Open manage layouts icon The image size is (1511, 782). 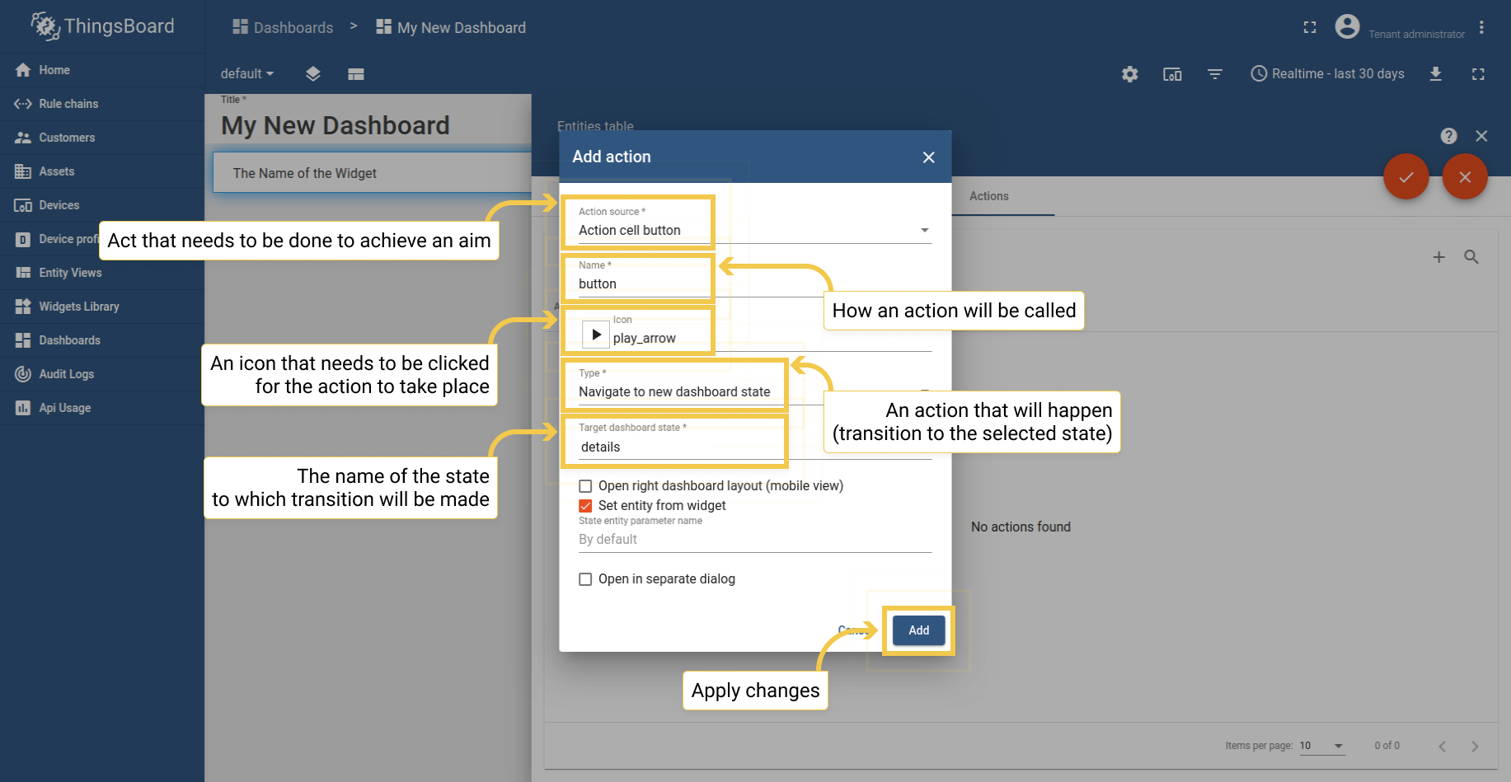356,74
